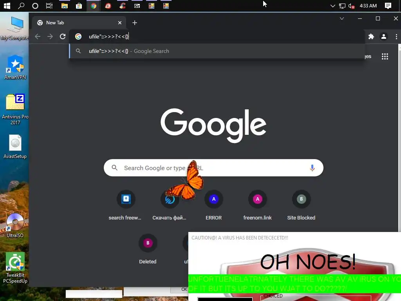The height and width of the screenshot is (301, 401).
Task: Click into the Chrome address bar
Action: click(217, 36)
